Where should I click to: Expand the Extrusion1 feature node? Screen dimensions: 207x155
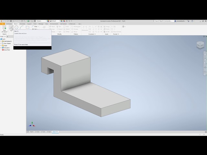[x=1, y=47]
